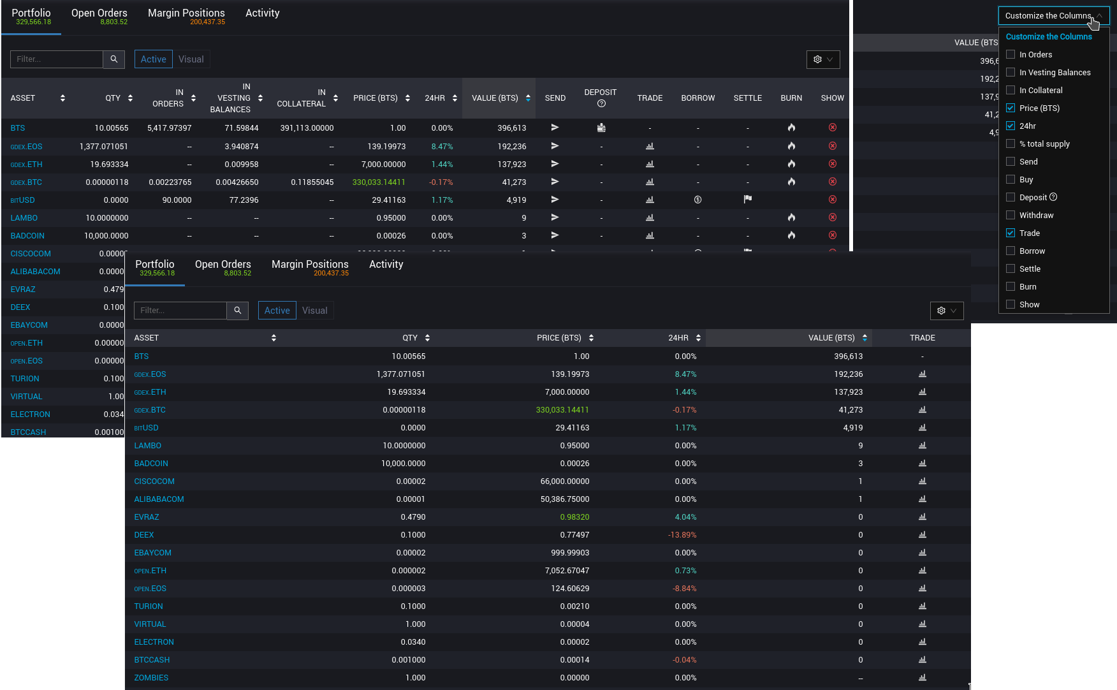
Task: Click trade chart icon in BTCCASH row, bottom panel
Action: [923, 660]
